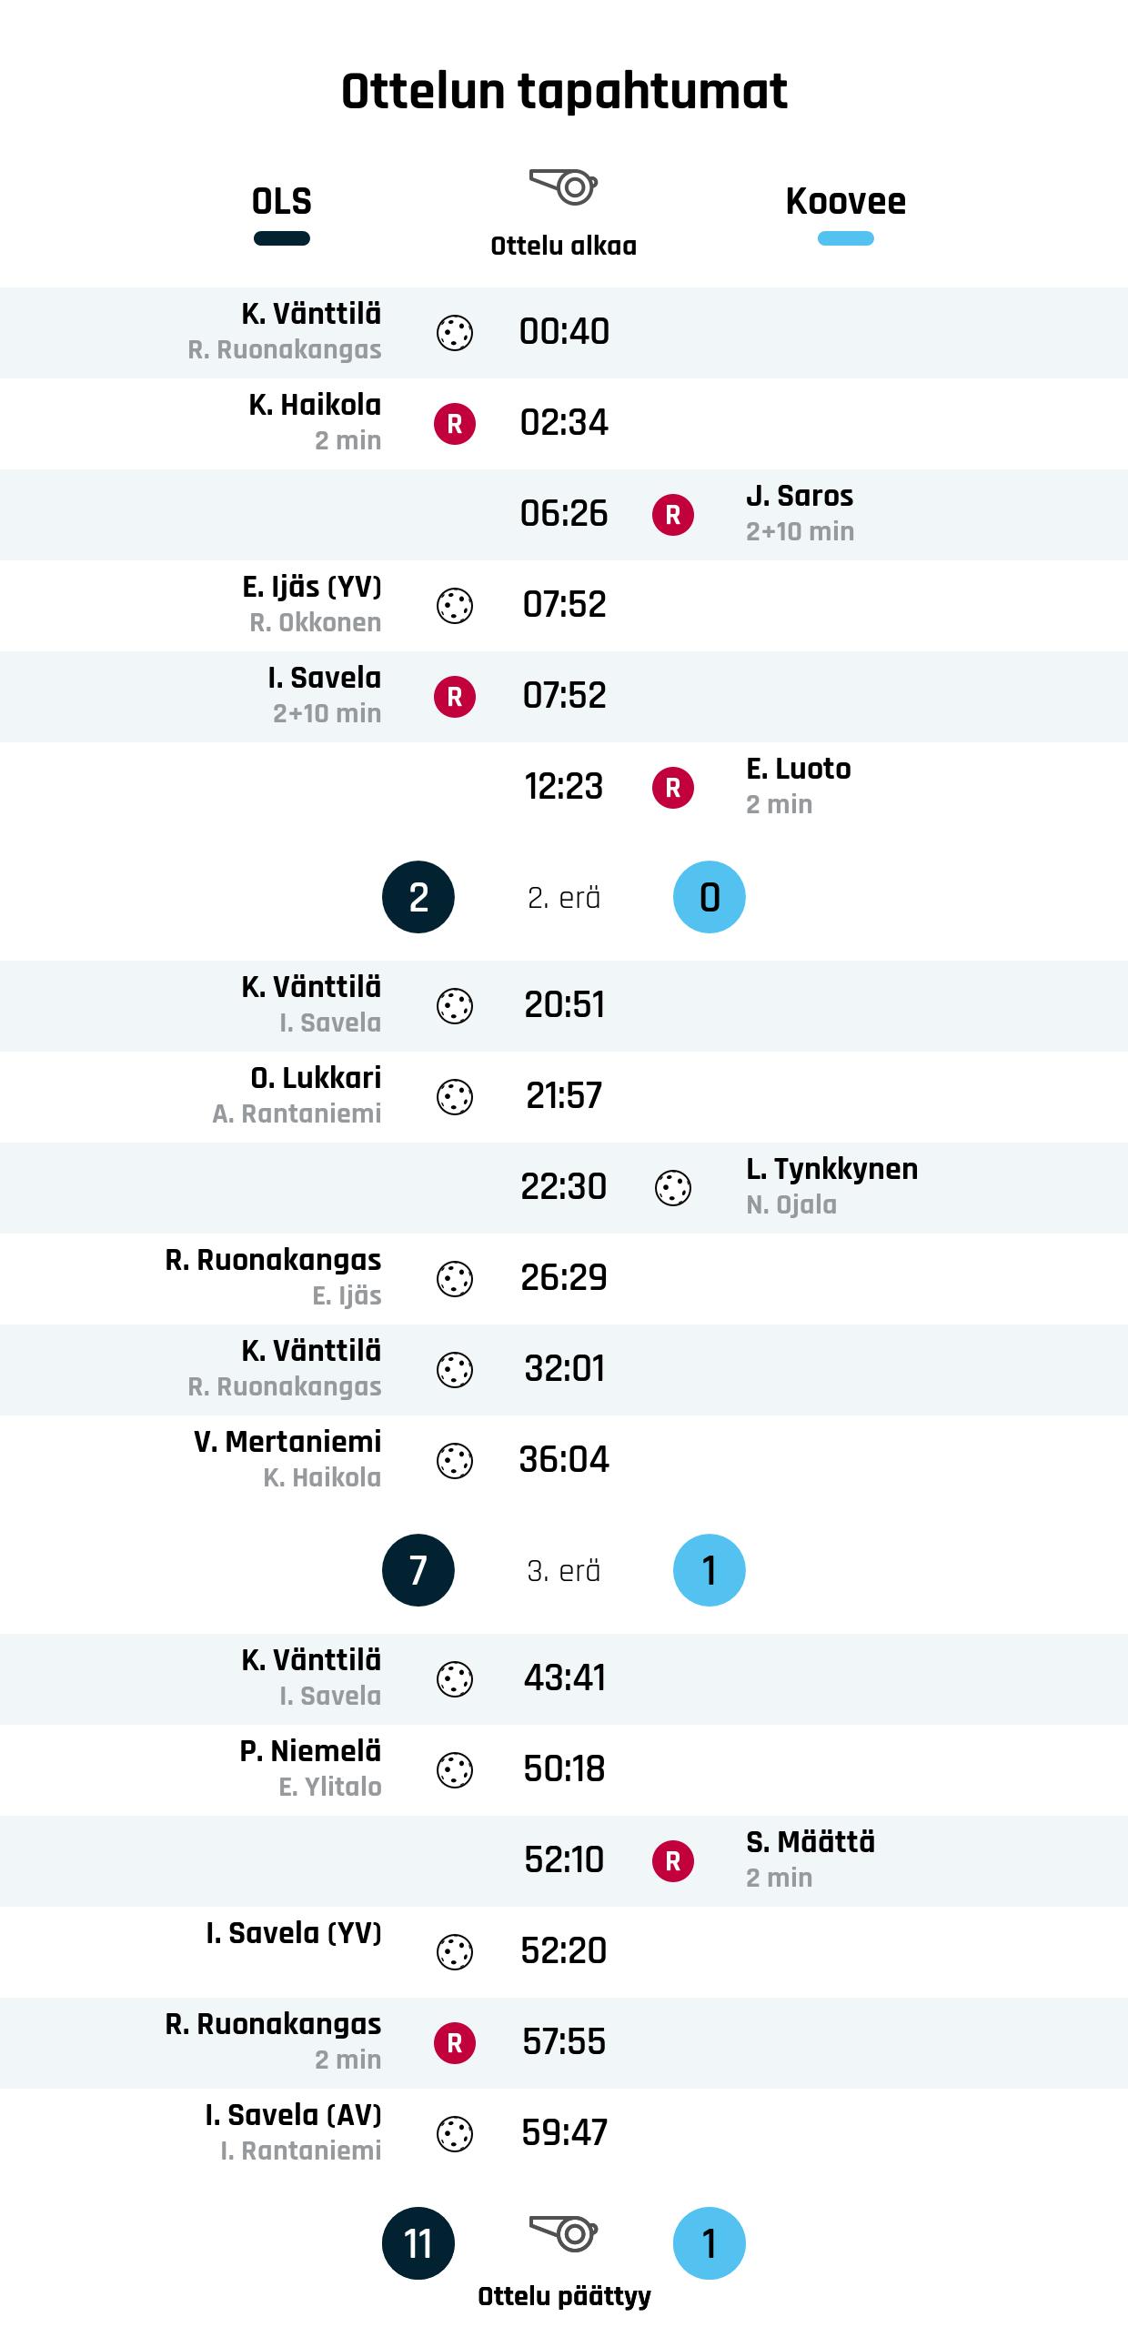Click the red penalty icon at 02:34
The image size is (1128, 2327).
455,424
